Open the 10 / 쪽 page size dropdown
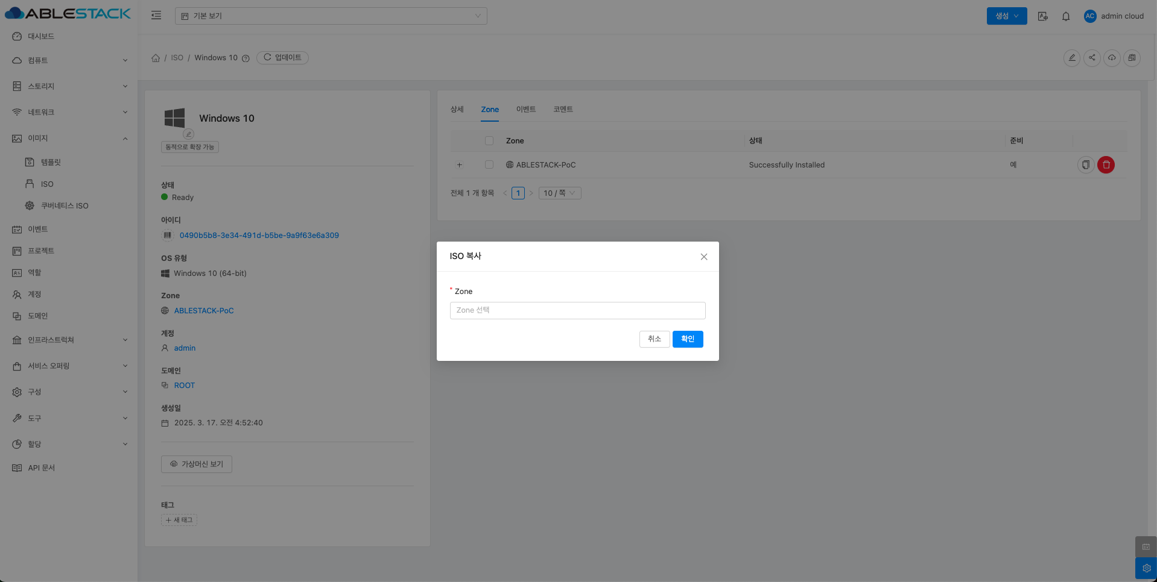This screenshot has width=1157, height=582. click(x=559, y=193)
